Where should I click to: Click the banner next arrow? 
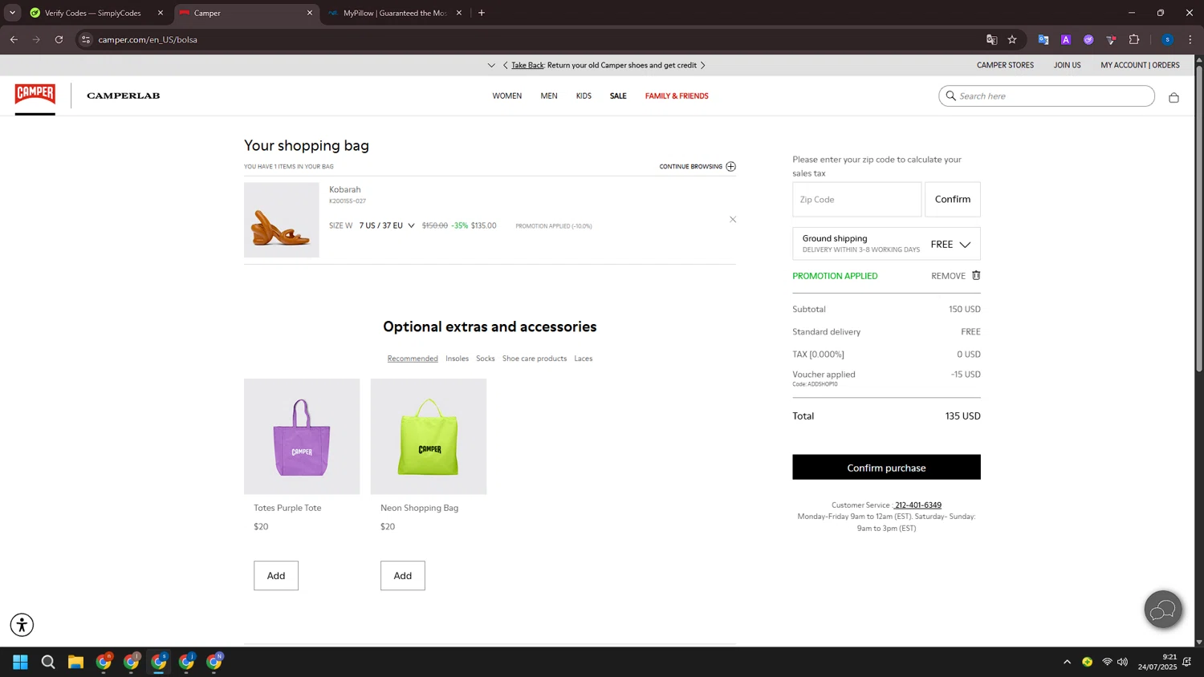pyautogui.click(x=703, y=65)
